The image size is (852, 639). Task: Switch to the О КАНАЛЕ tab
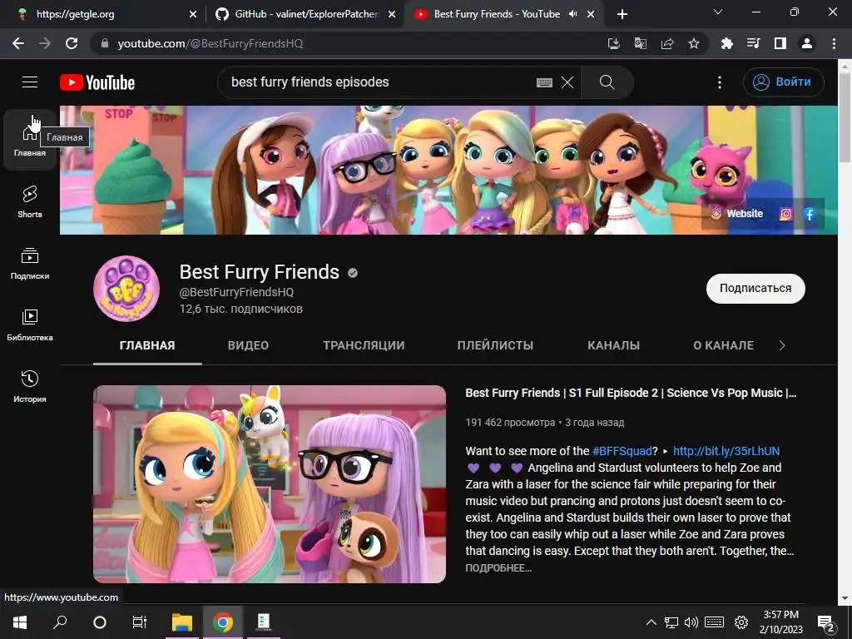pos(723,345)
